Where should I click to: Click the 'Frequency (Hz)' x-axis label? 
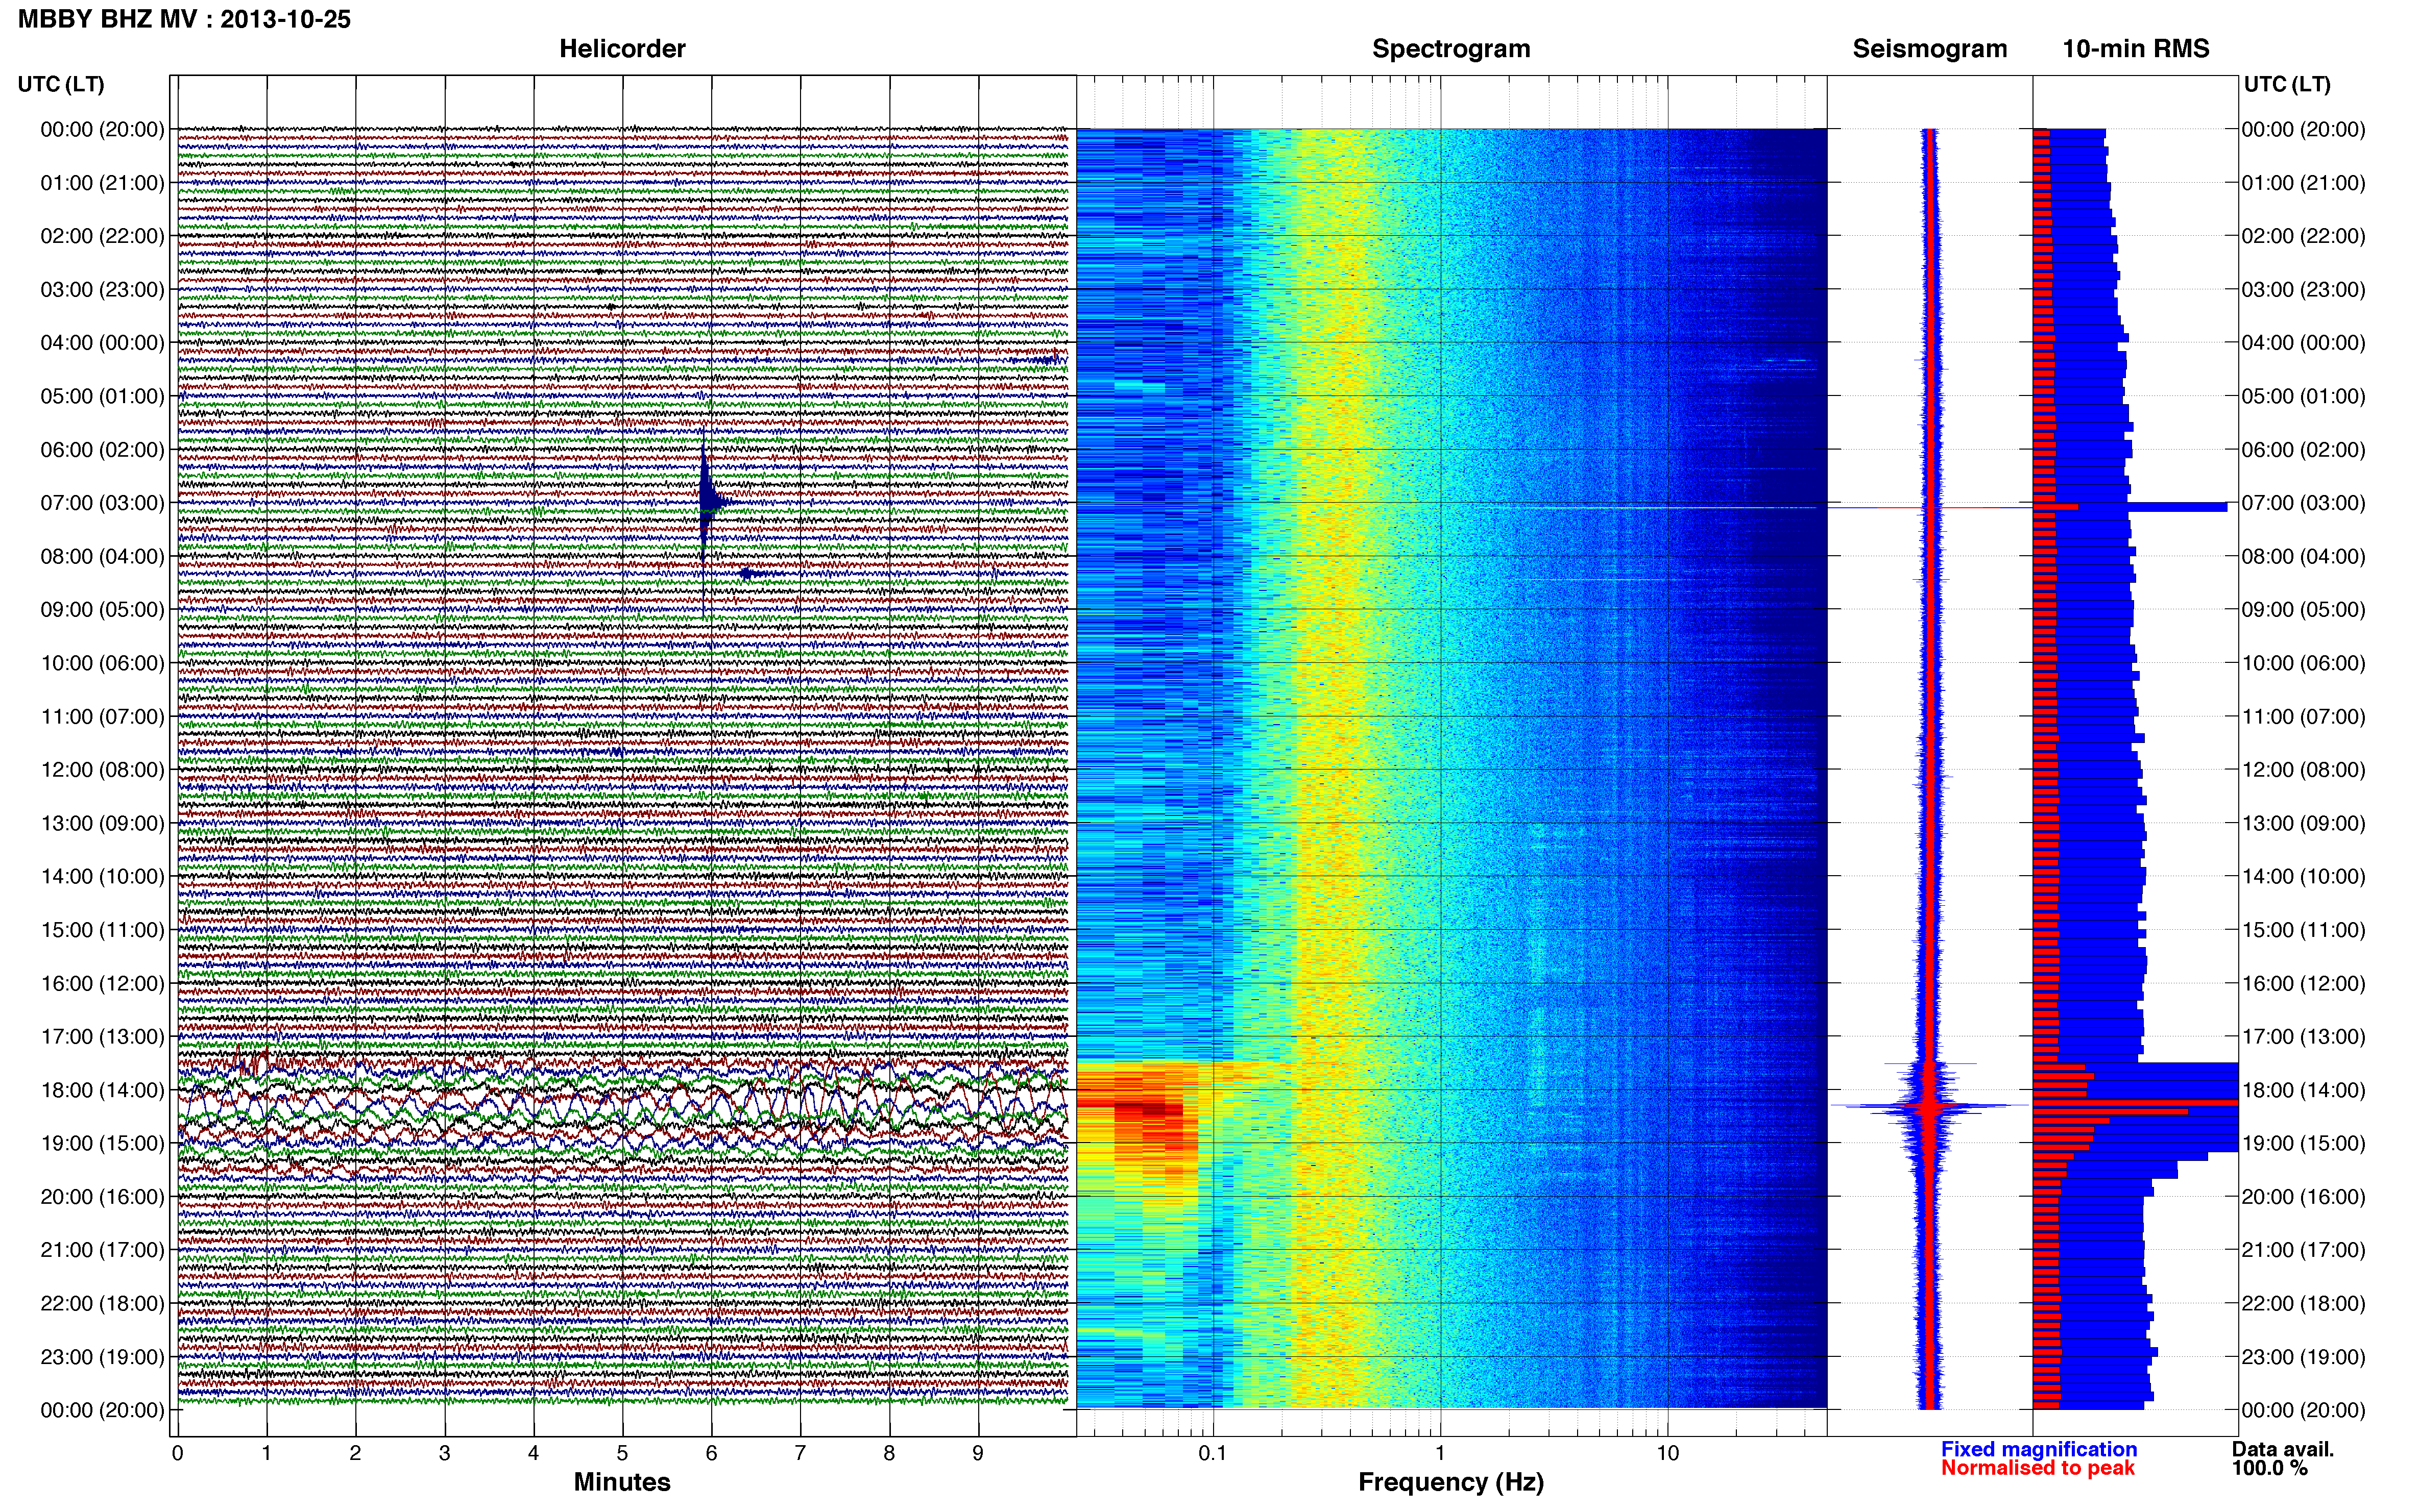[1450, 1482]
